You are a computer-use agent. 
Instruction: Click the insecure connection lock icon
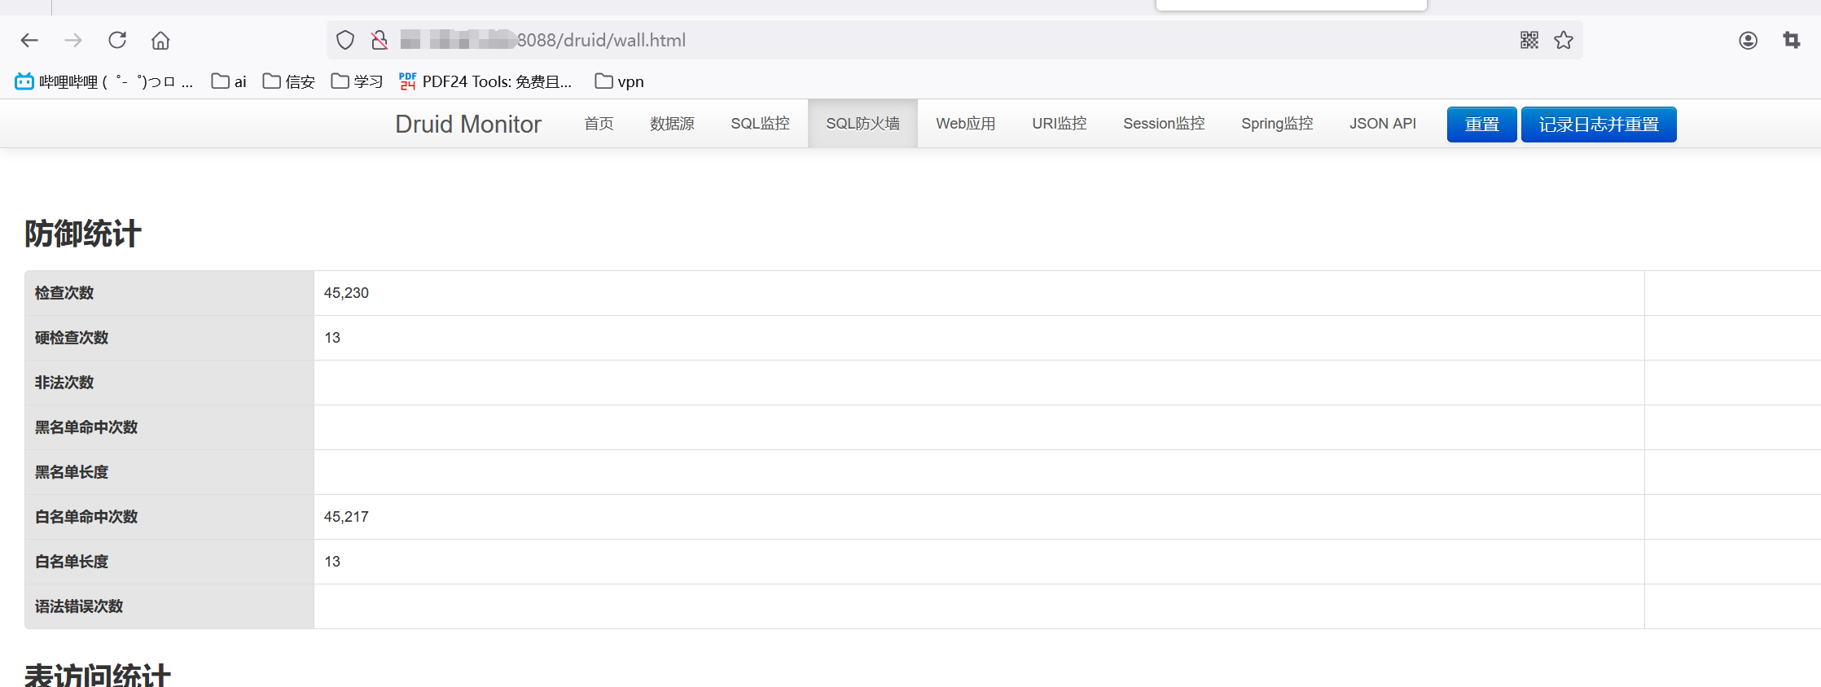tap(380, 40)
